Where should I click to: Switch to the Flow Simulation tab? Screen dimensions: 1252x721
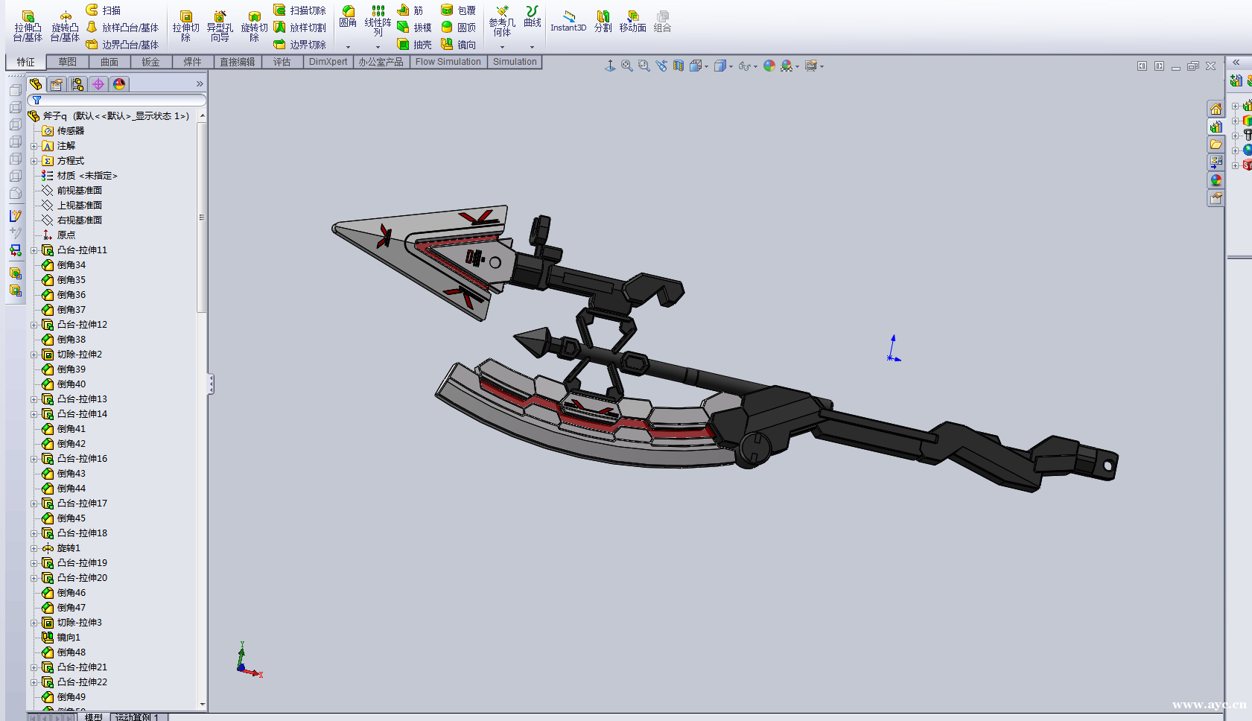pos(448,62)
